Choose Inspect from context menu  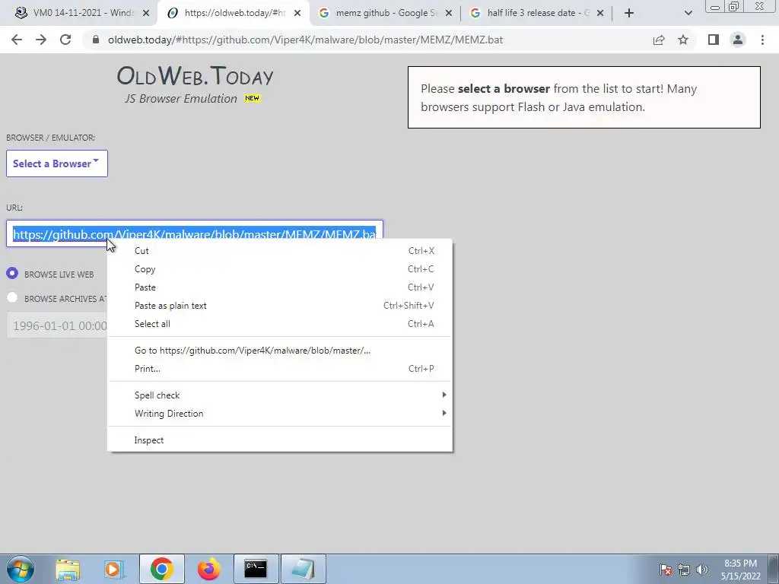280,440
